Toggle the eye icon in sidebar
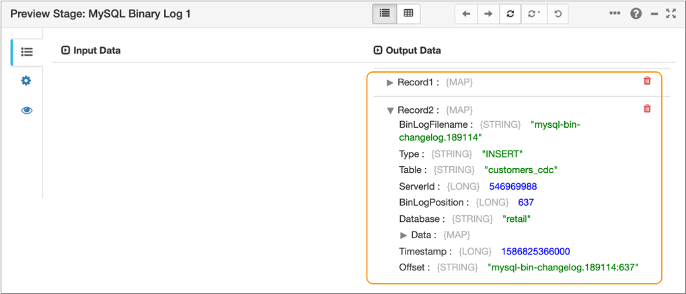686x294 pixels. pyautogui.click(x=26, y=110)
